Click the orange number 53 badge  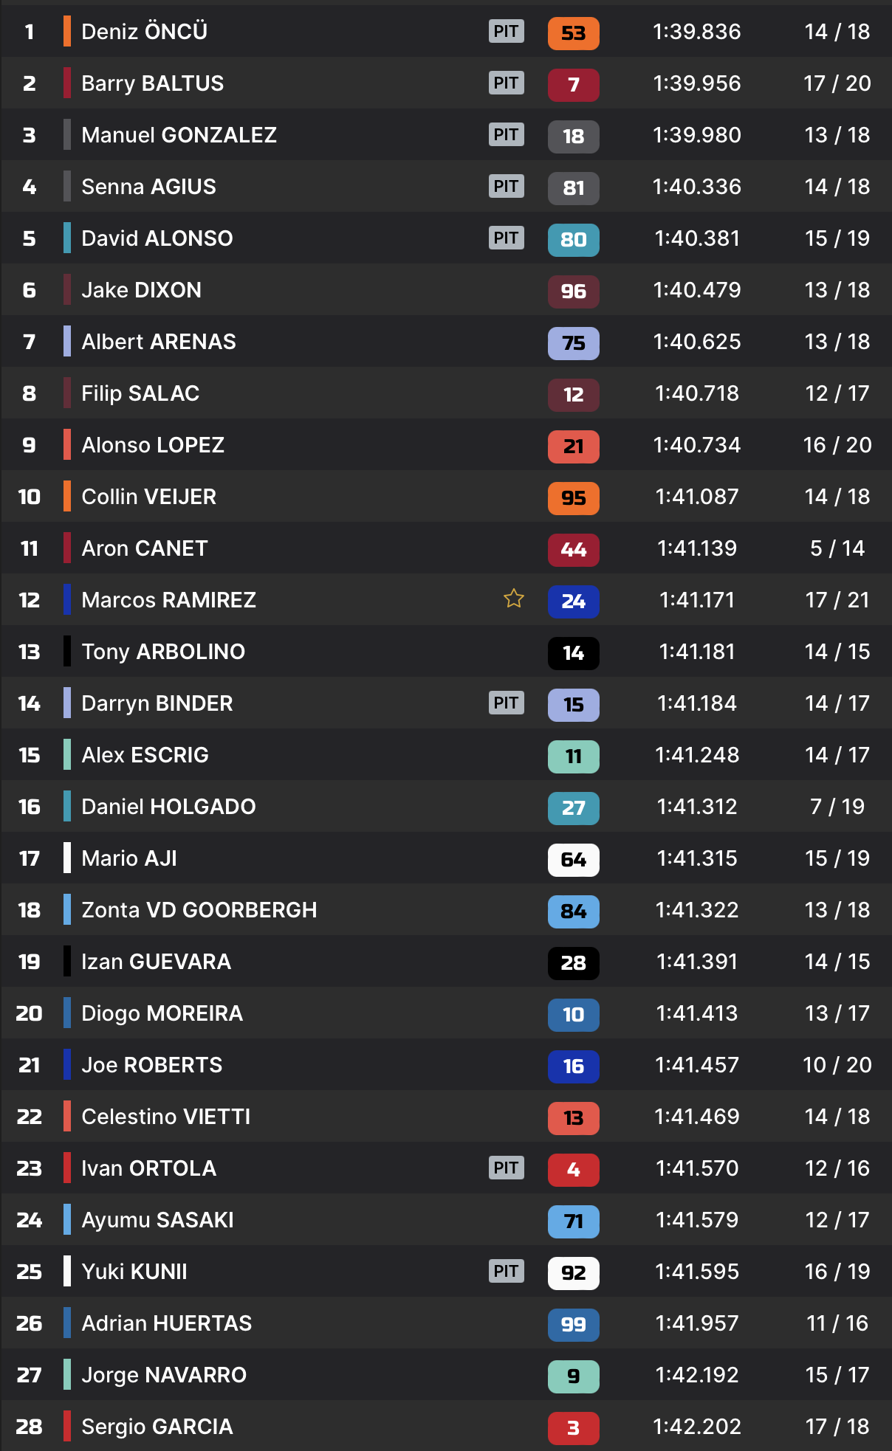click(x=573, y=33)
